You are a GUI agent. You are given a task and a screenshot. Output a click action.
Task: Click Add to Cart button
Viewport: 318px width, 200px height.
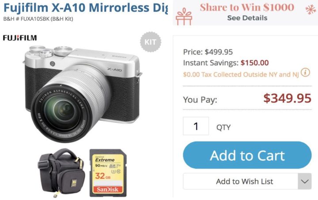coord(247,155)
